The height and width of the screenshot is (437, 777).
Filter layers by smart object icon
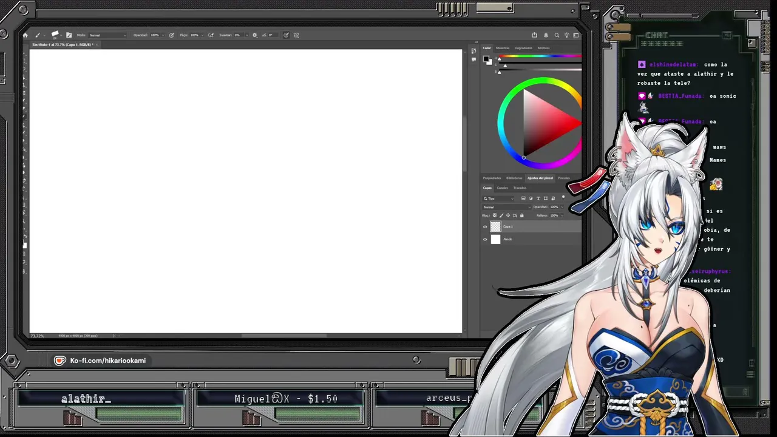pos(552,198)
